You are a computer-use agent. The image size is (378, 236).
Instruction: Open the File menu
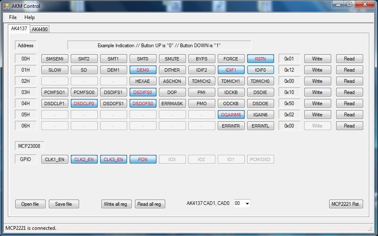(13, 17)
